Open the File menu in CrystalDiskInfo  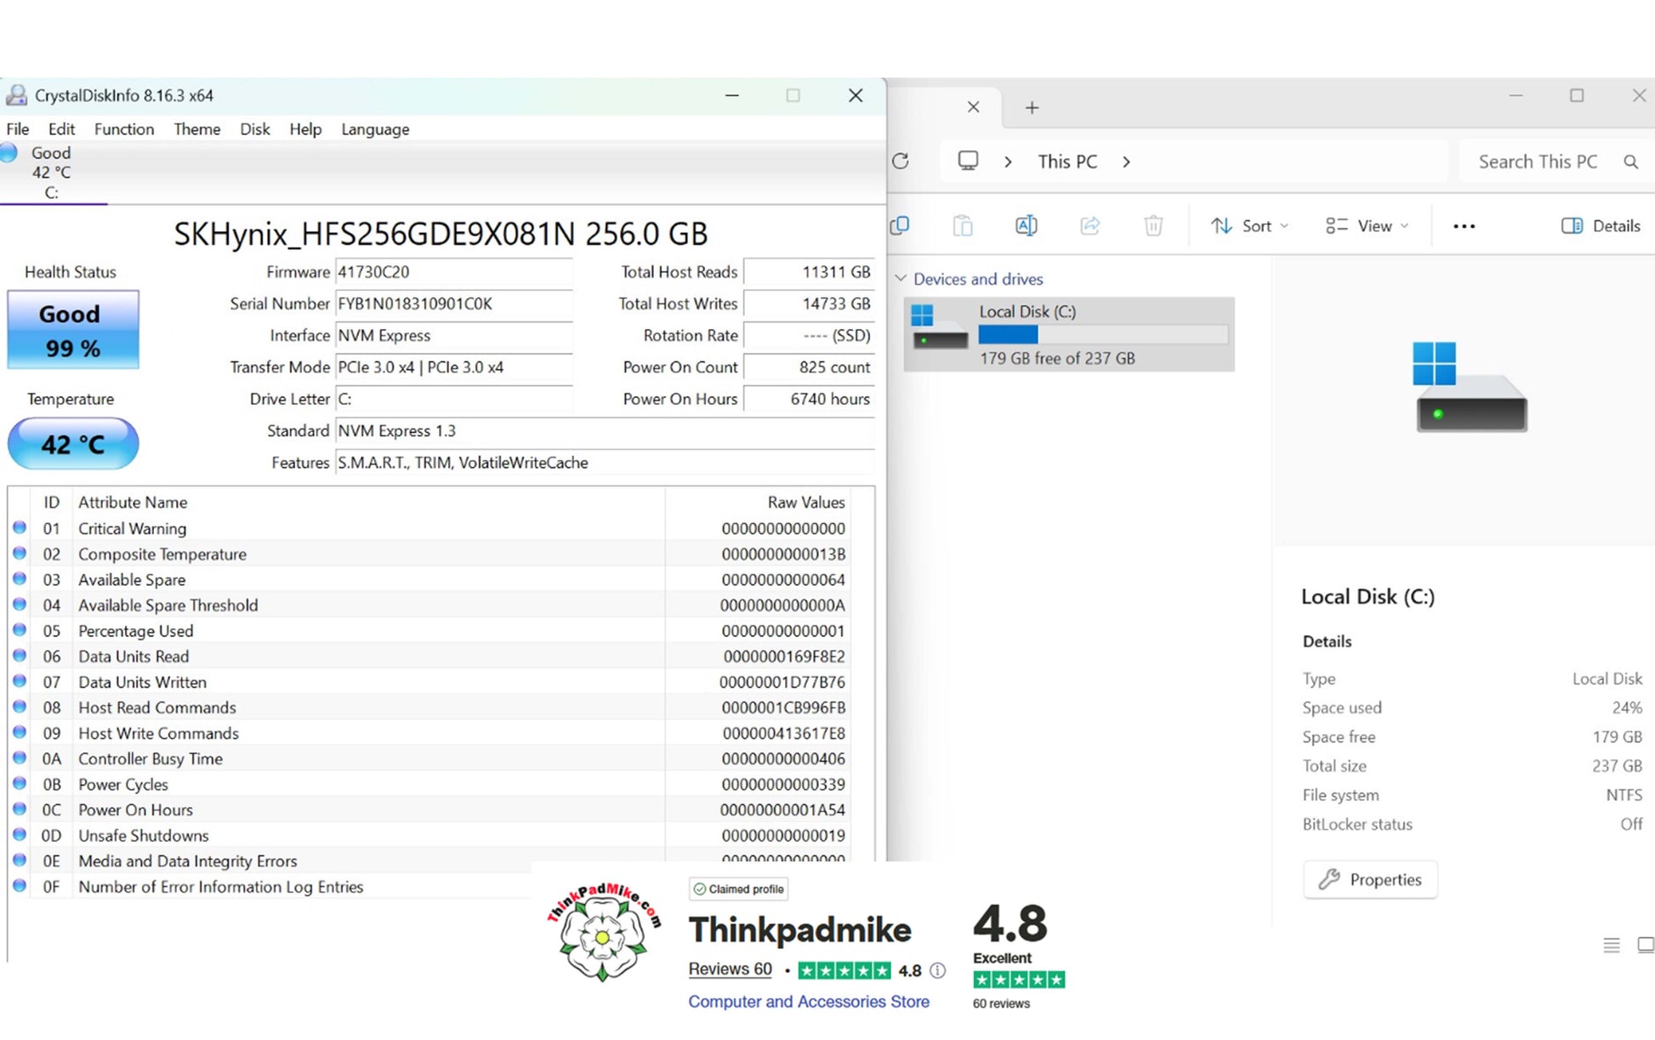click(18, 129)
